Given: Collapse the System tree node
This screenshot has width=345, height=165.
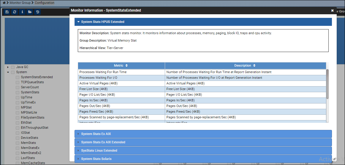Looking at the screenshot, I should [8, 72].
